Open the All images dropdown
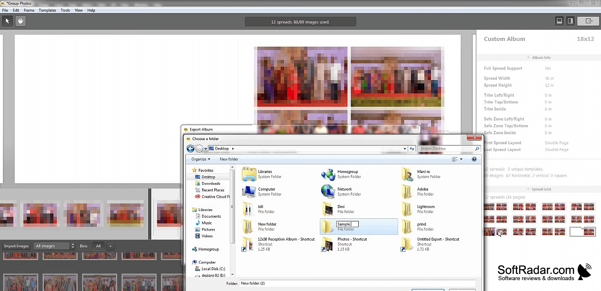Image resolution: width=601 pixels, height=291 pixels. pyautogui.click(x=55, y=246)
